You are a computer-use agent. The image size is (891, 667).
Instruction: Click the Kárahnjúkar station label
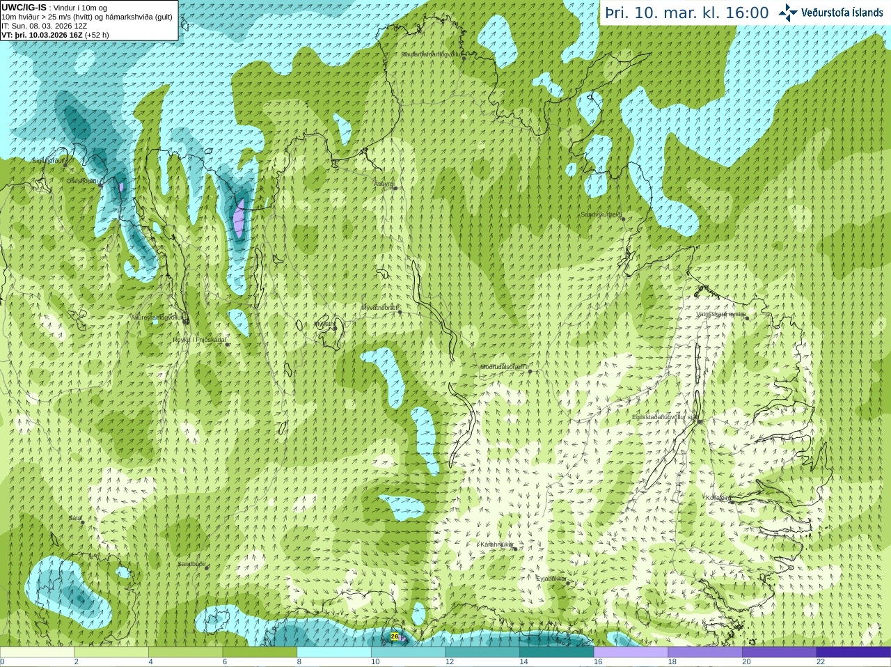coord(497,544)
